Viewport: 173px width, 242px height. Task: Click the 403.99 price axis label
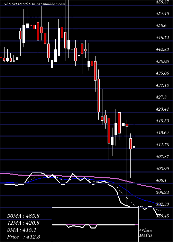[162, 169]
